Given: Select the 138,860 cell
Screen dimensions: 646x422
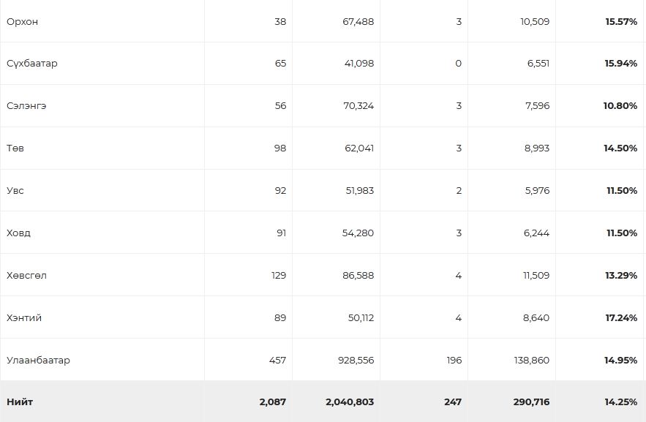Looking at the screenshot, I should 532,361.
